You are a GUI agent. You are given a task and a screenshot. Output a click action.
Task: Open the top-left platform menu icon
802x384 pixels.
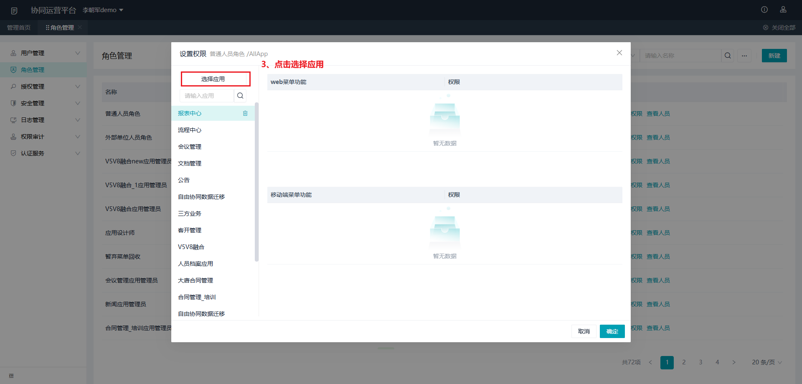(x=14, y=10)
